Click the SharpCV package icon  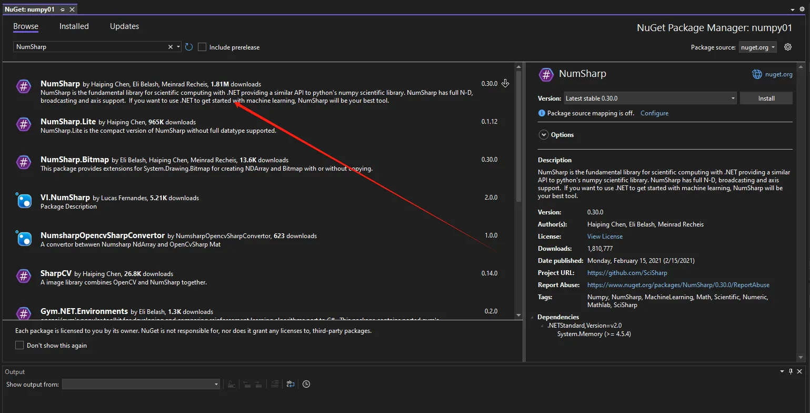click(x=24, y=277)
